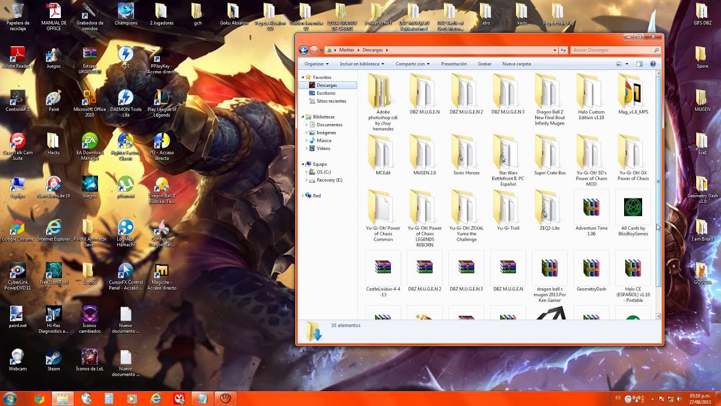
Task: Select the Microsoft Office 2010 desktop icon
Action: 90,103
